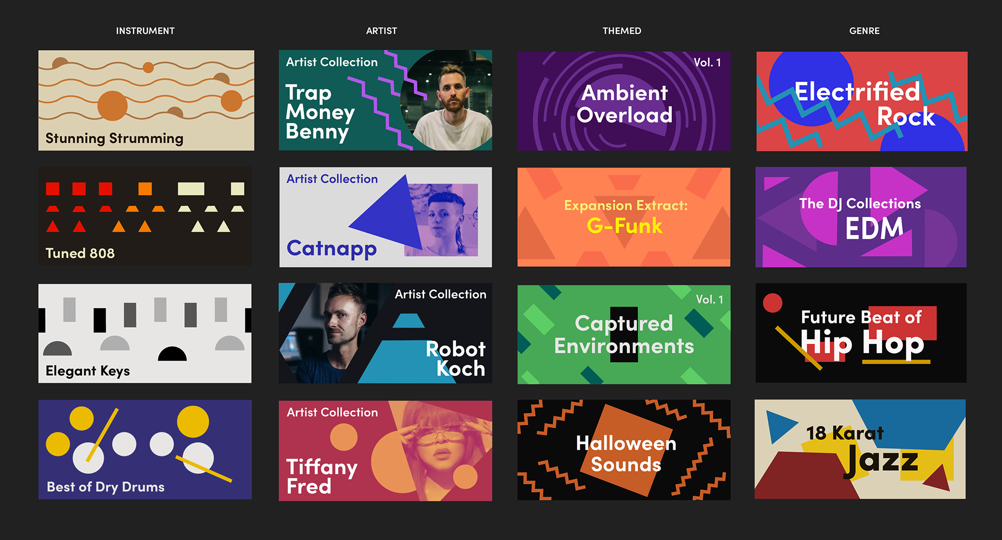Open the 18 Karat Jazz card
1002x540 pixels.
point(860,449)
